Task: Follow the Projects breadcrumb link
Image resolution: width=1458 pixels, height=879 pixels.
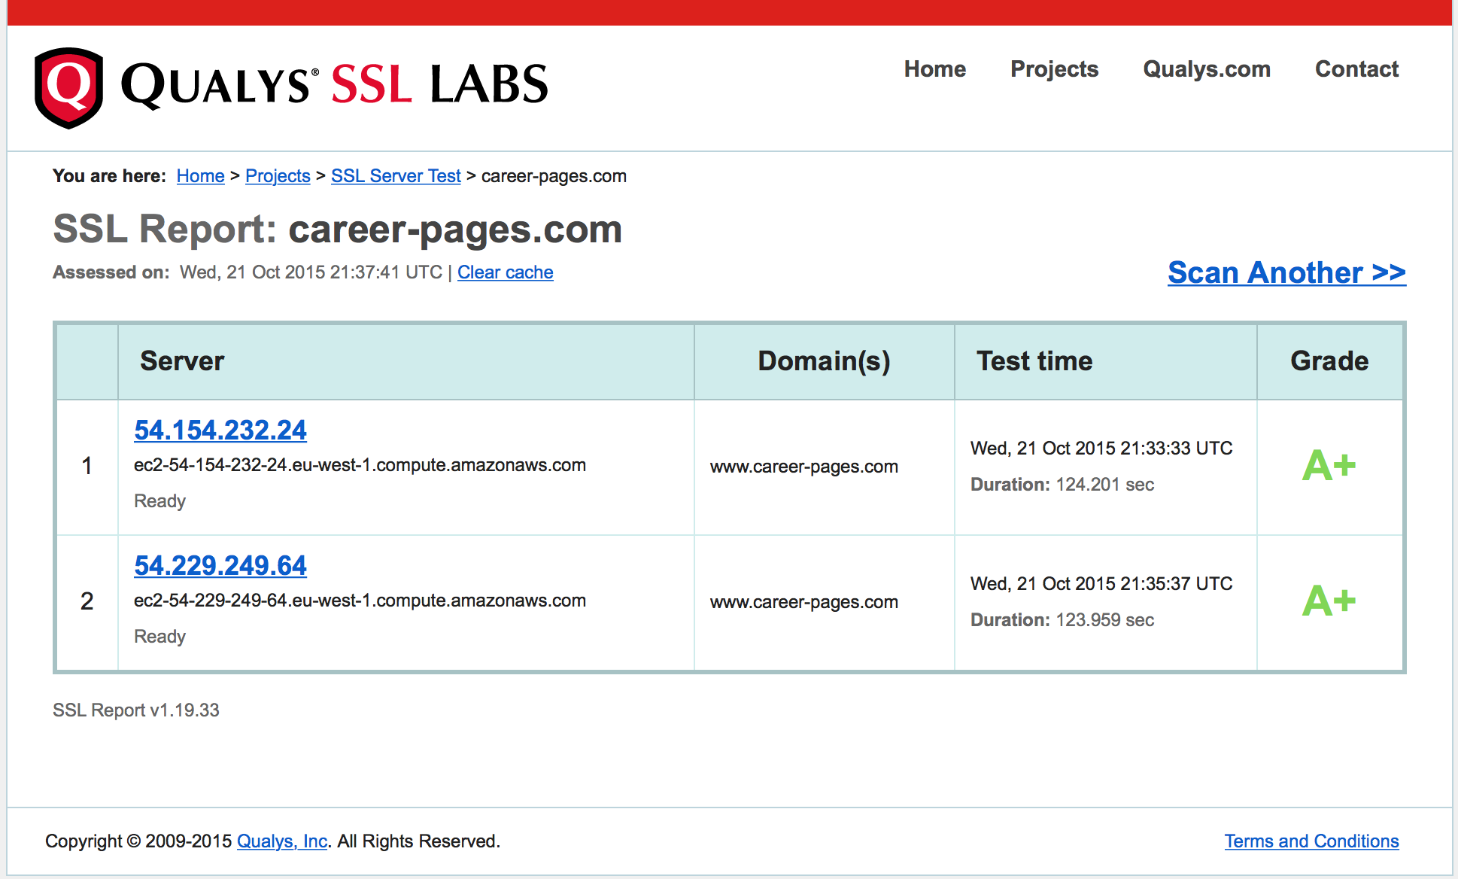Action: pyautogui.click(x=278, y=176)
